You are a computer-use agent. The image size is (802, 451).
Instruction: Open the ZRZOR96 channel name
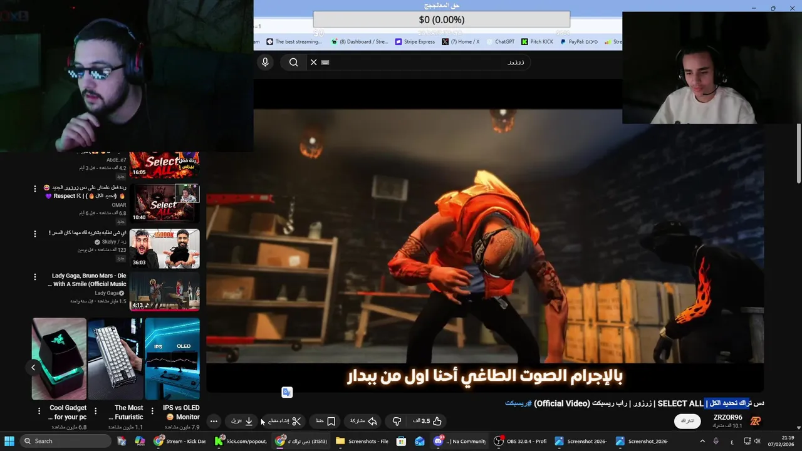(727, 417)
